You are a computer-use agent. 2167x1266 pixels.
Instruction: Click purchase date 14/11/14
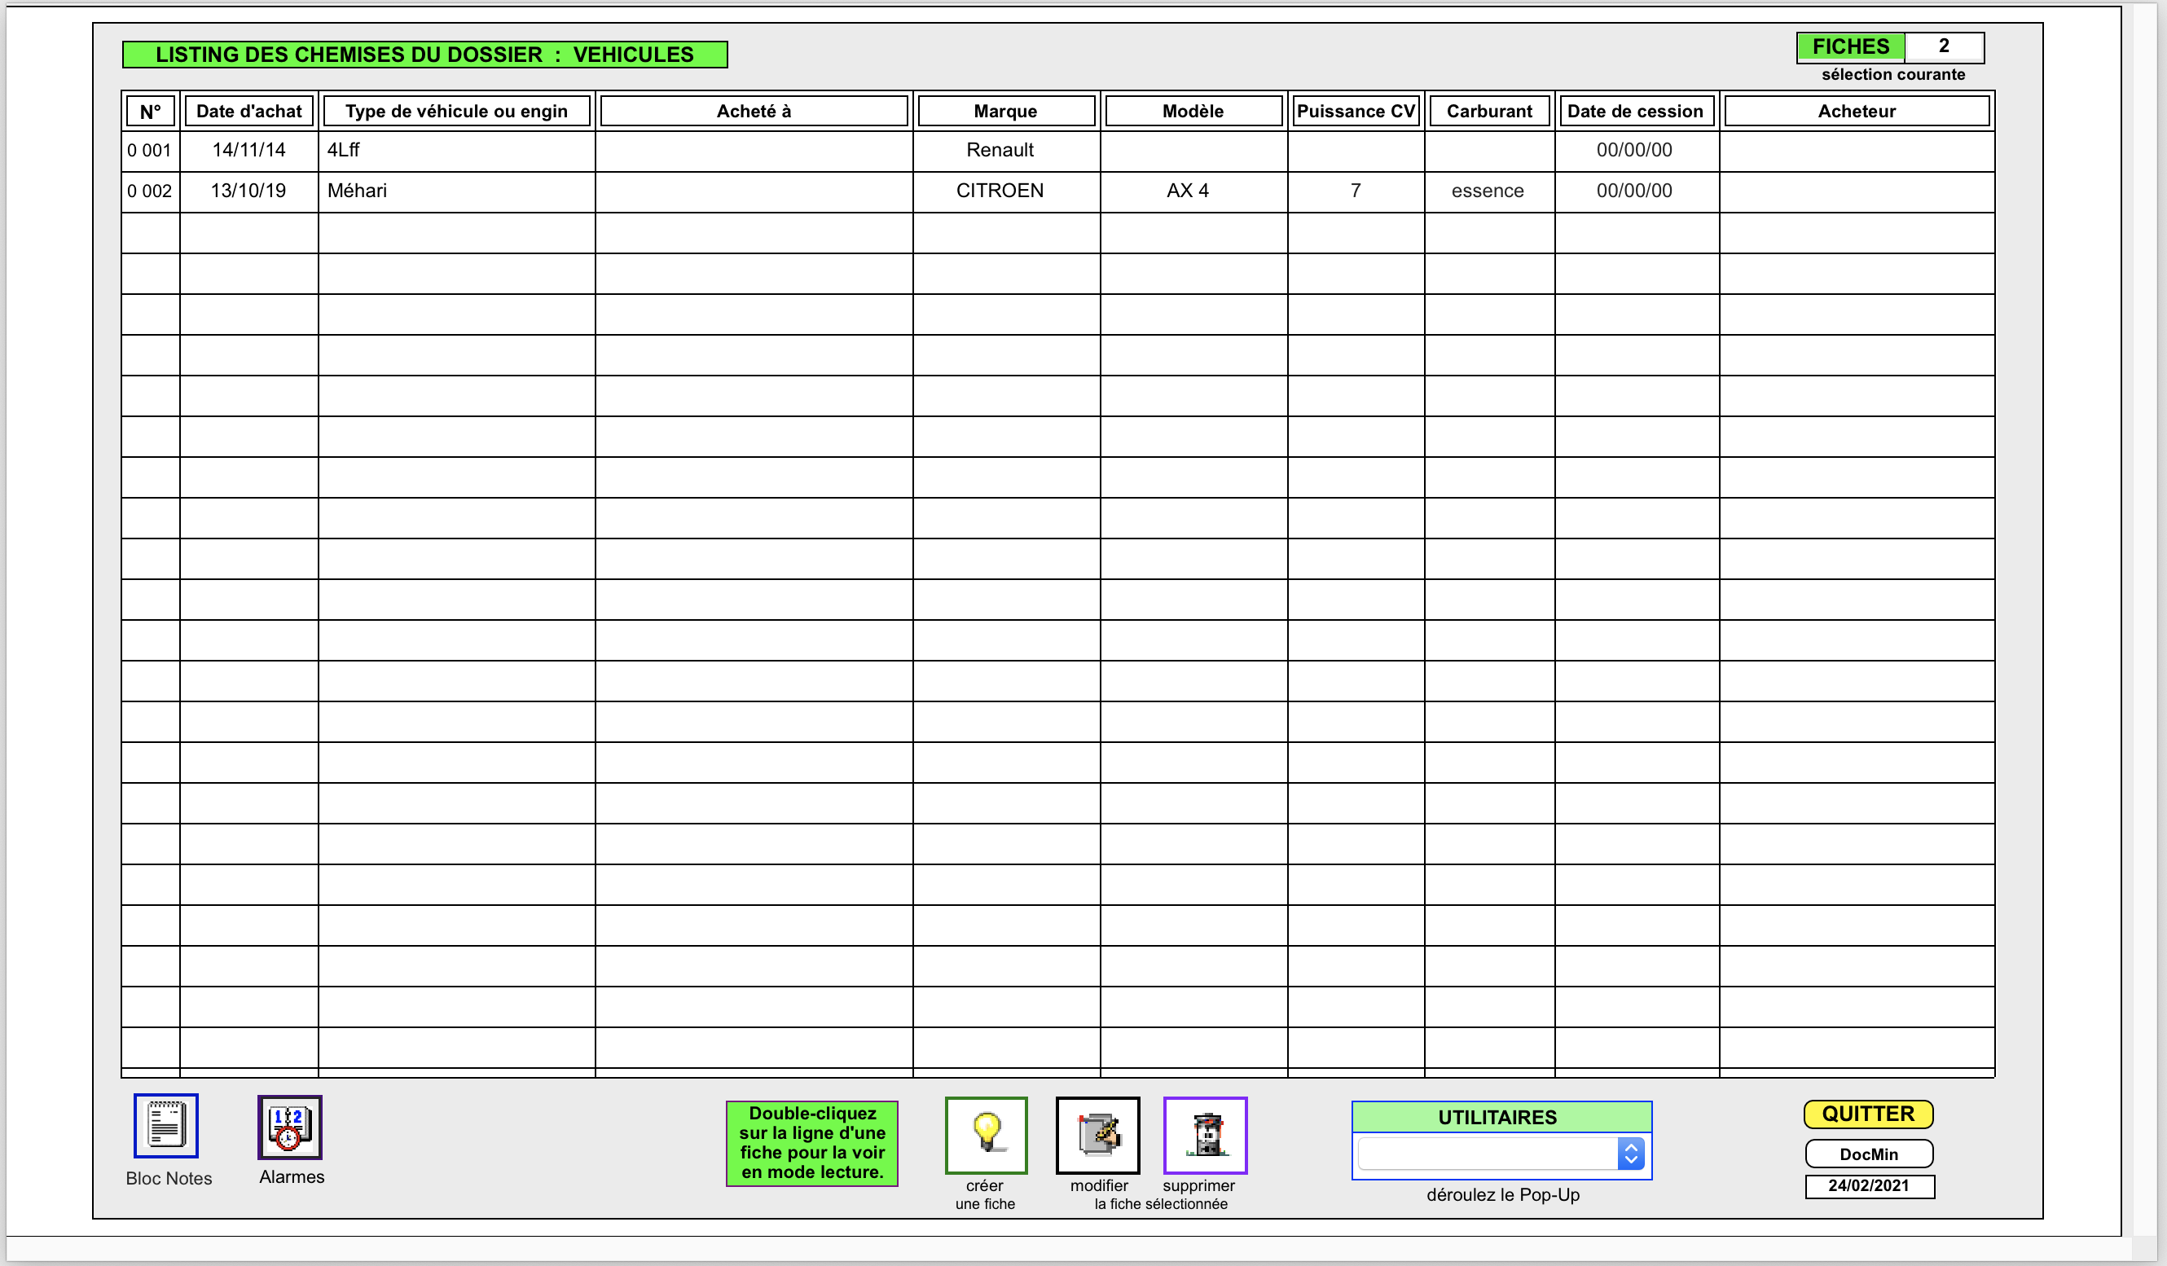[x=248, y=151]
